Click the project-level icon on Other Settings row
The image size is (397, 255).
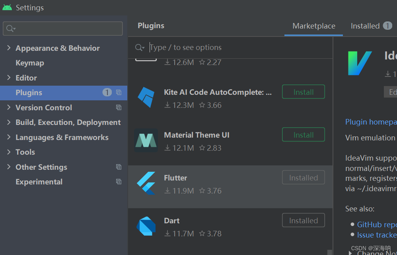119,167
